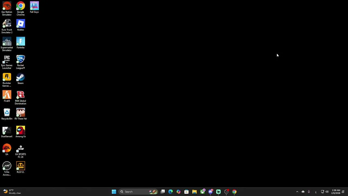The image size is (348, 196).
Task: Open the weather widget showing 57°F
Action: (x=12, y=192)
